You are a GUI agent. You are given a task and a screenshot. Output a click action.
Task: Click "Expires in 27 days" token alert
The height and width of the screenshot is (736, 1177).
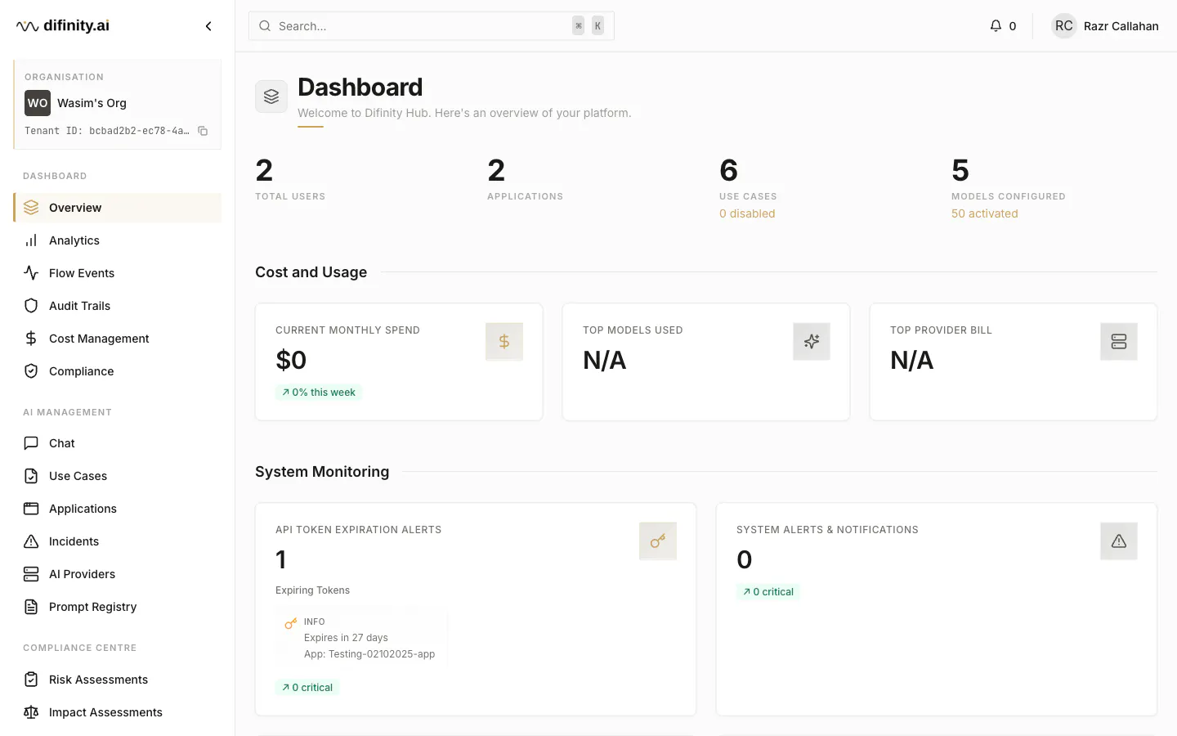click(346, 638)
